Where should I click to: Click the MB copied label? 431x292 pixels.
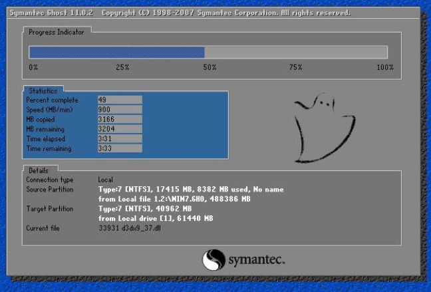pyautogui.click(x=41, y=119)
